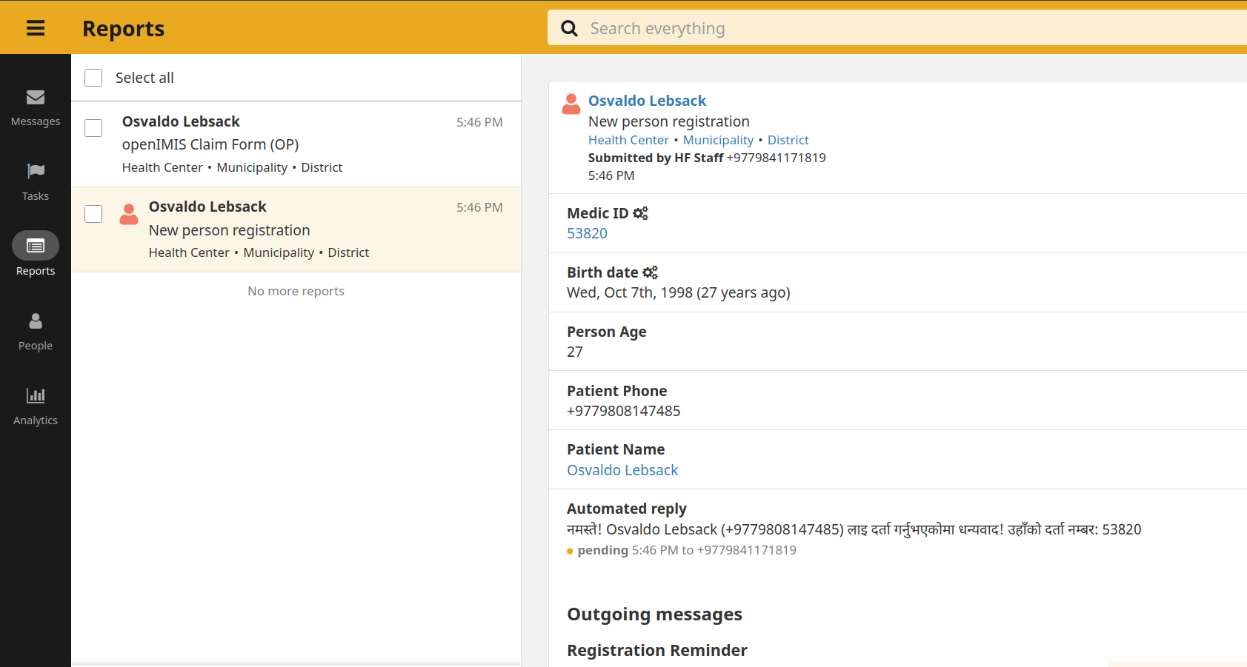Image resolution: width=1247 pixels, height=667 pixels.
Task: Click gears icon next to Birth date
Action: pyautogui.click(x=650, y=272)
